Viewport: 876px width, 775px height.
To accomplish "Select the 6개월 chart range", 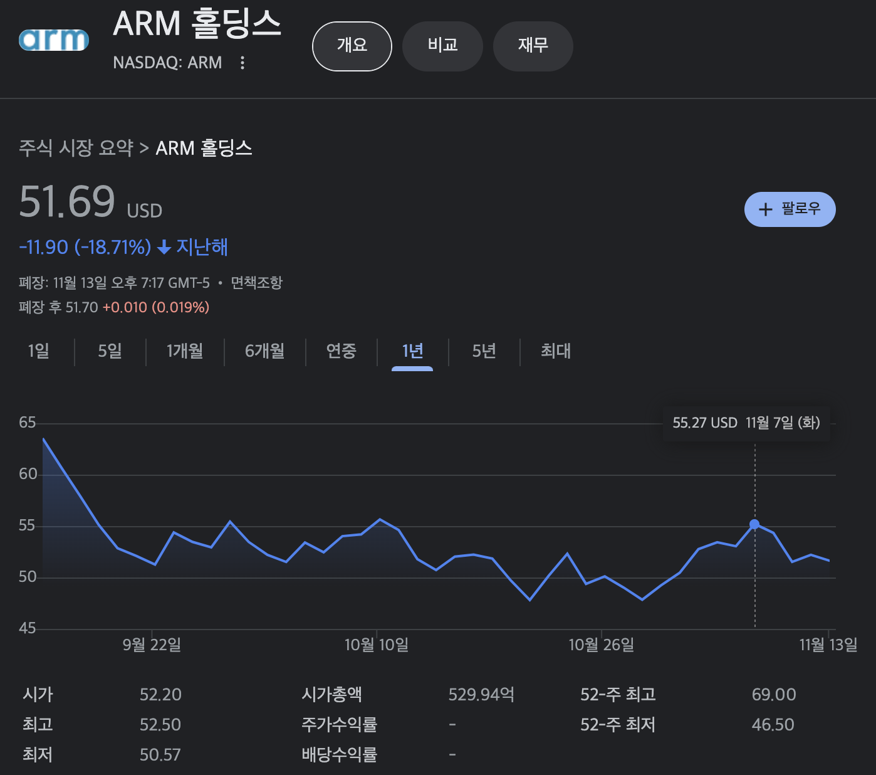I will (264, 351).
